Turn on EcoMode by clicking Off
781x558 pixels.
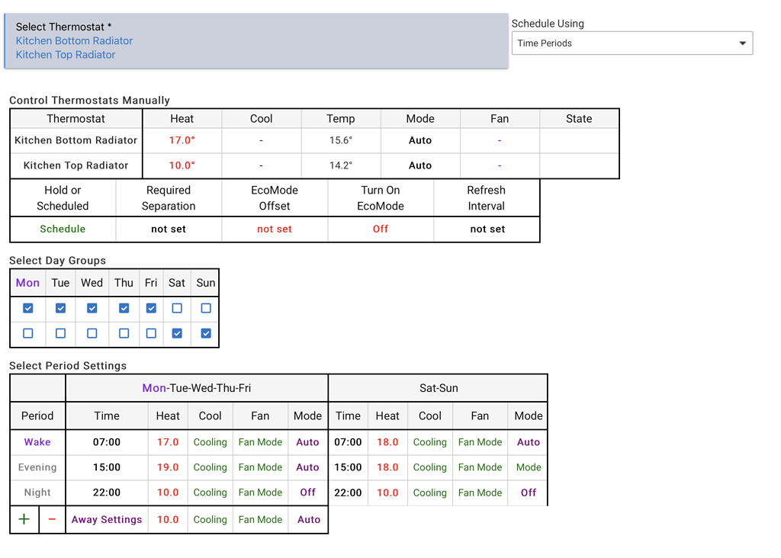[380, 229]
